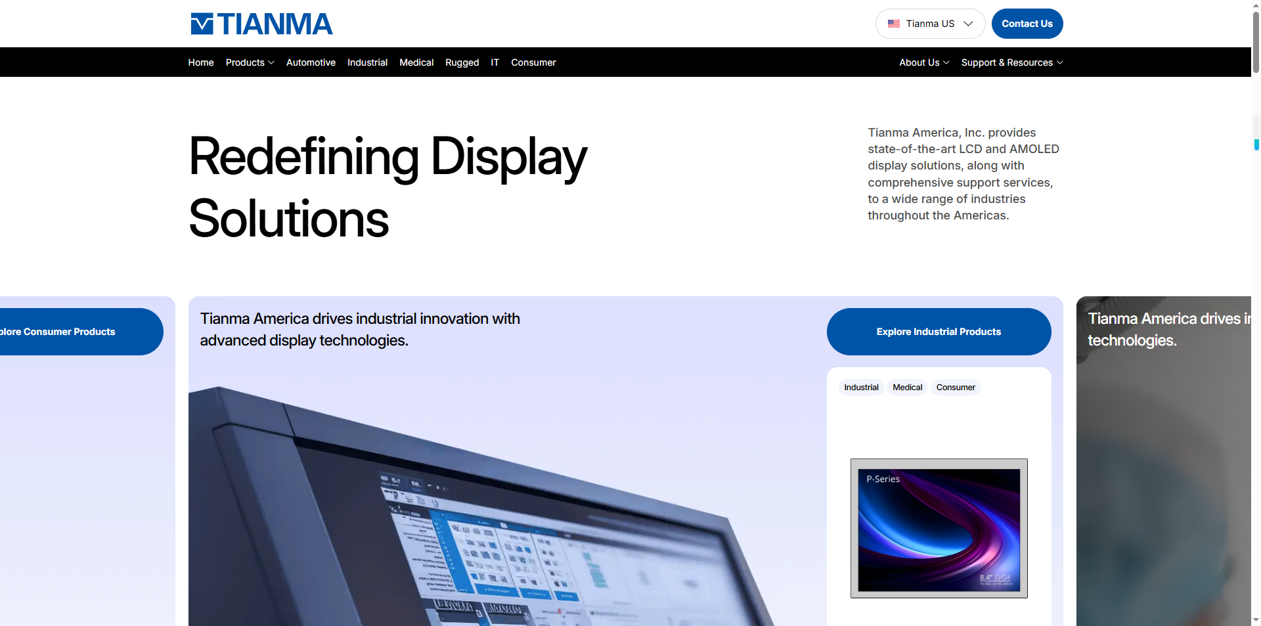Select Consumer in the navigation bar

533,62
